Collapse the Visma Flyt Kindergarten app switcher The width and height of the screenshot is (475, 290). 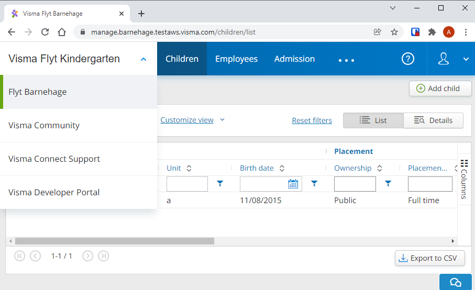[143, 59]
